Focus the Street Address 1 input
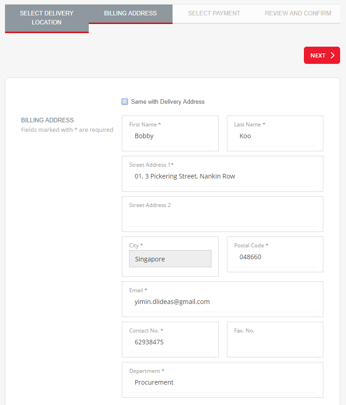Screen dimensions: 346x405 point(222,176)
